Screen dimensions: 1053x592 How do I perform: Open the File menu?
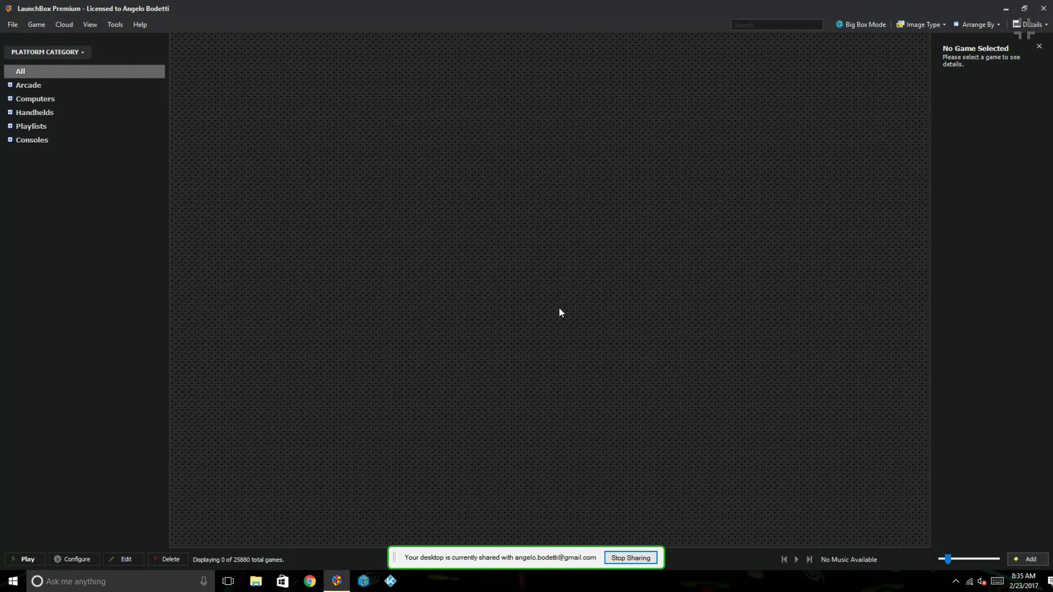(x=12, y=24)
